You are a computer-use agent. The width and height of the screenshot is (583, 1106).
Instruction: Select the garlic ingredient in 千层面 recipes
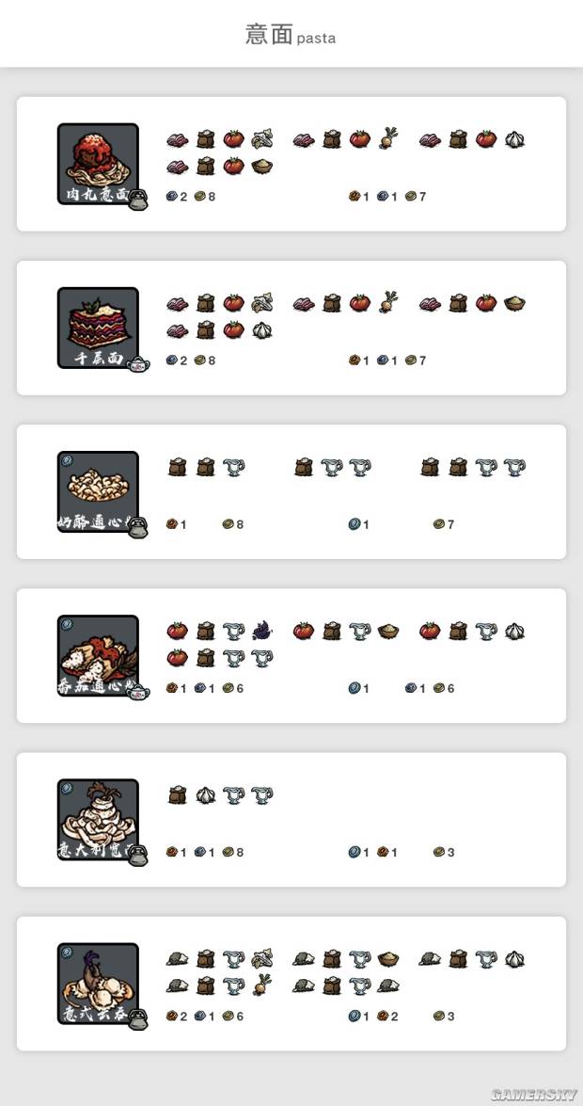point(261,330)
